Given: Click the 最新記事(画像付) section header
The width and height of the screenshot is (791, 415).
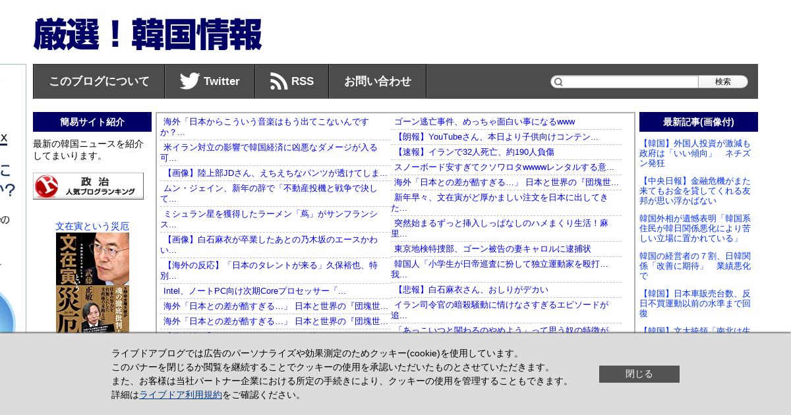Looking at the screenshot, I should (699, 122).
